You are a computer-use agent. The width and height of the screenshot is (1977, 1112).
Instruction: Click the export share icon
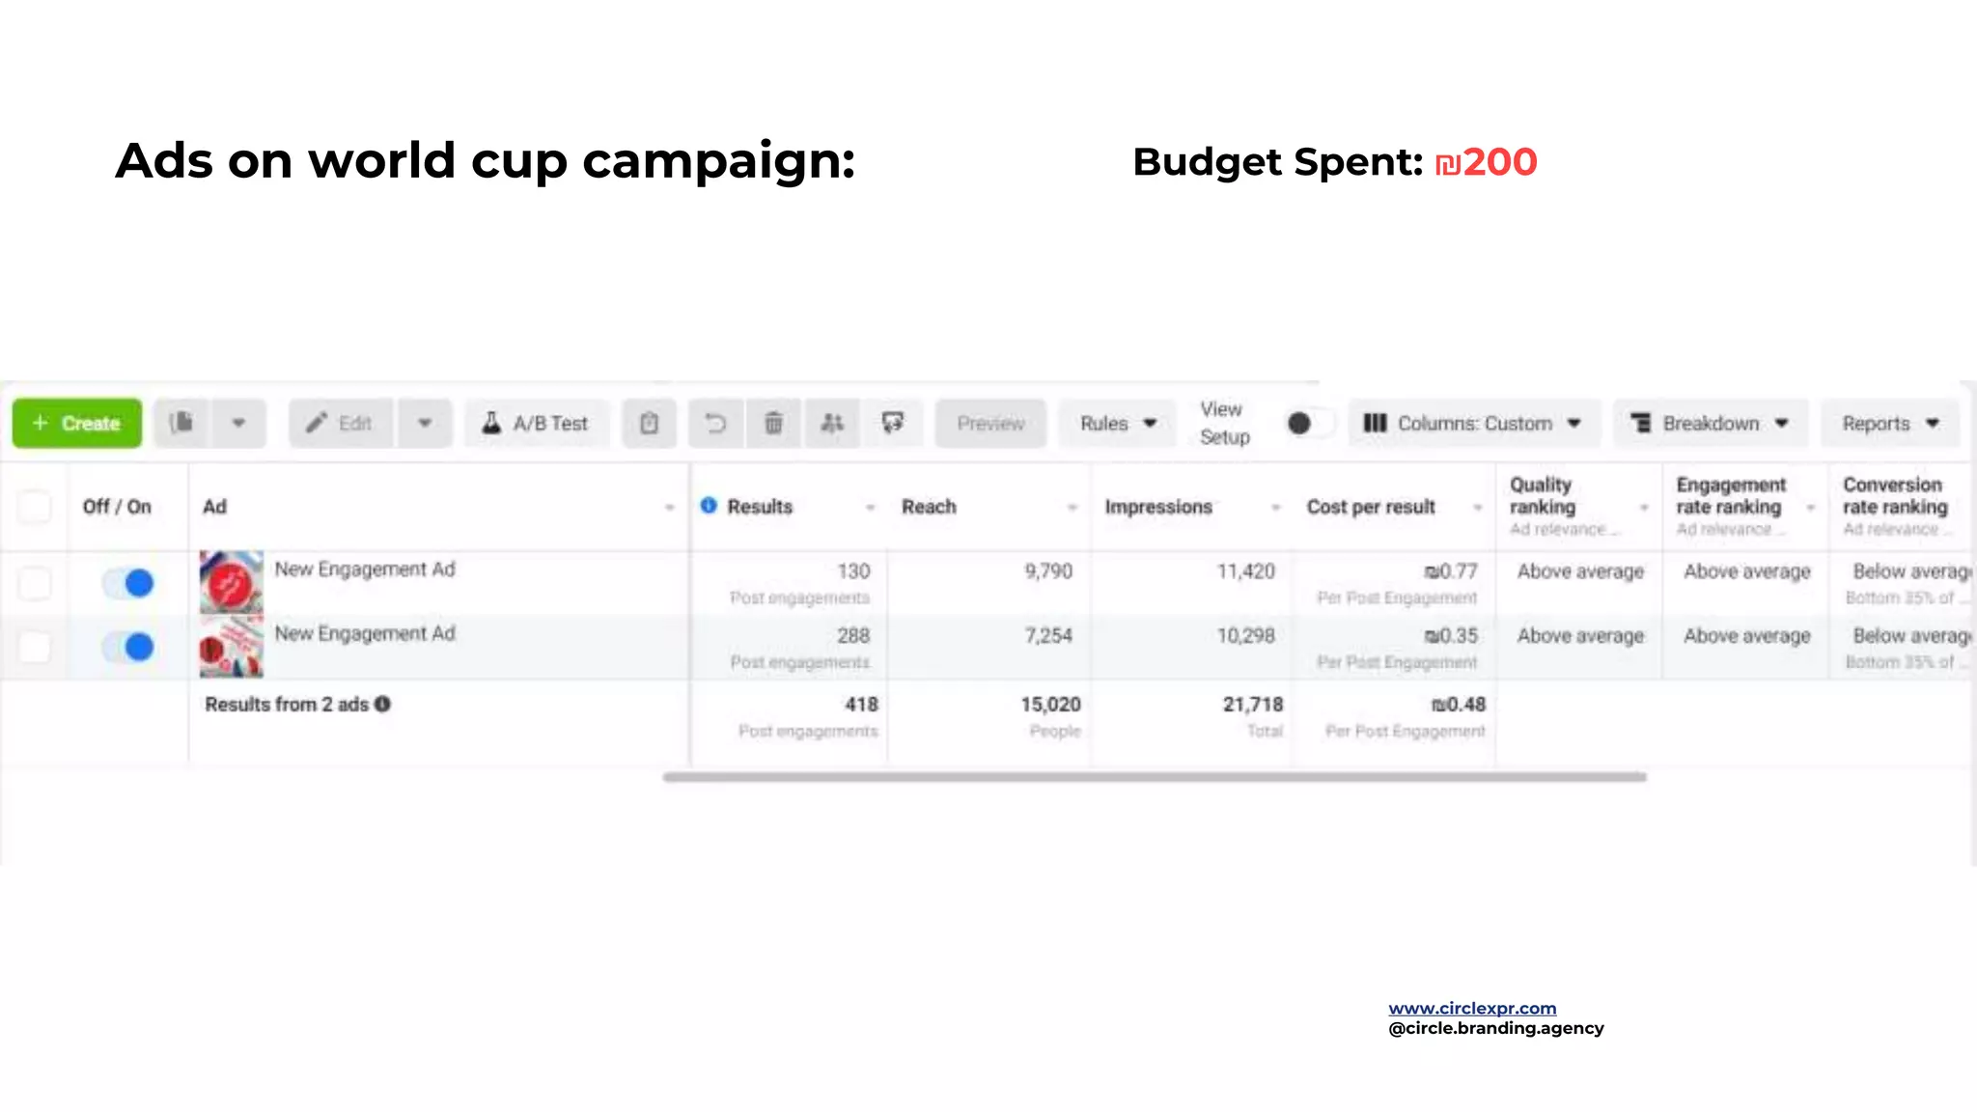pos(893,423)
